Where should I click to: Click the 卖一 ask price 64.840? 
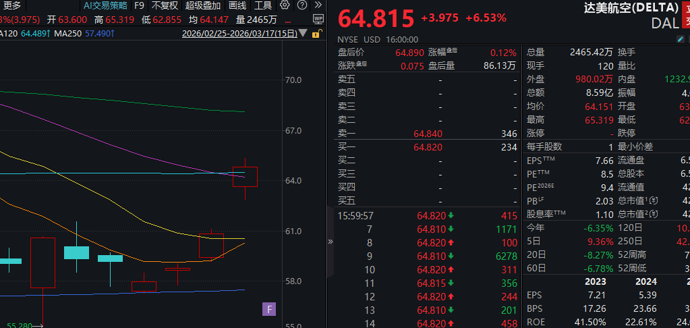428,134
